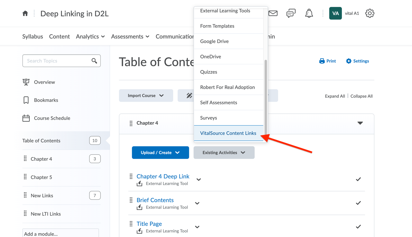Click the Brief Contents completion checkmark
The height and width of the screenshot is (237, 412).
tap(358, 203)
